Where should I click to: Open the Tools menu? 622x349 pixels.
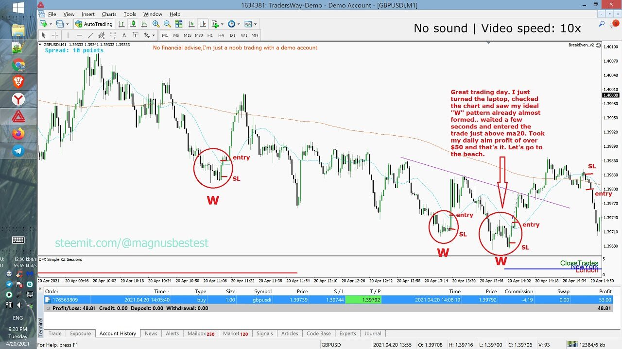click(x=130, y=14)
